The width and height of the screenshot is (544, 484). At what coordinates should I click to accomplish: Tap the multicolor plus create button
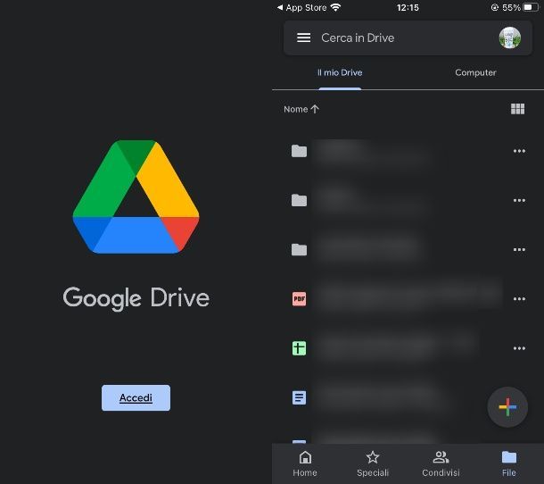pyautogui.click(x=507, y=407)
